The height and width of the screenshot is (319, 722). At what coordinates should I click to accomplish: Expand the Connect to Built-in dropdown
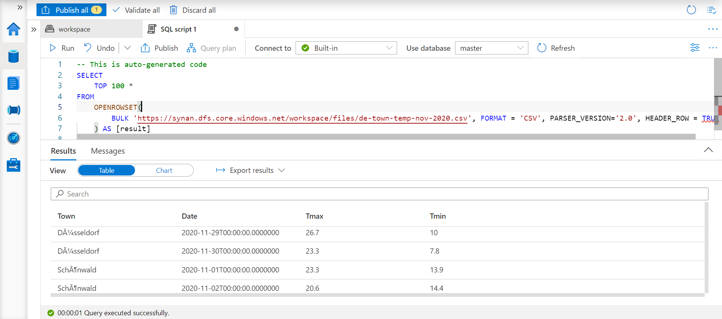click(346, 48)
